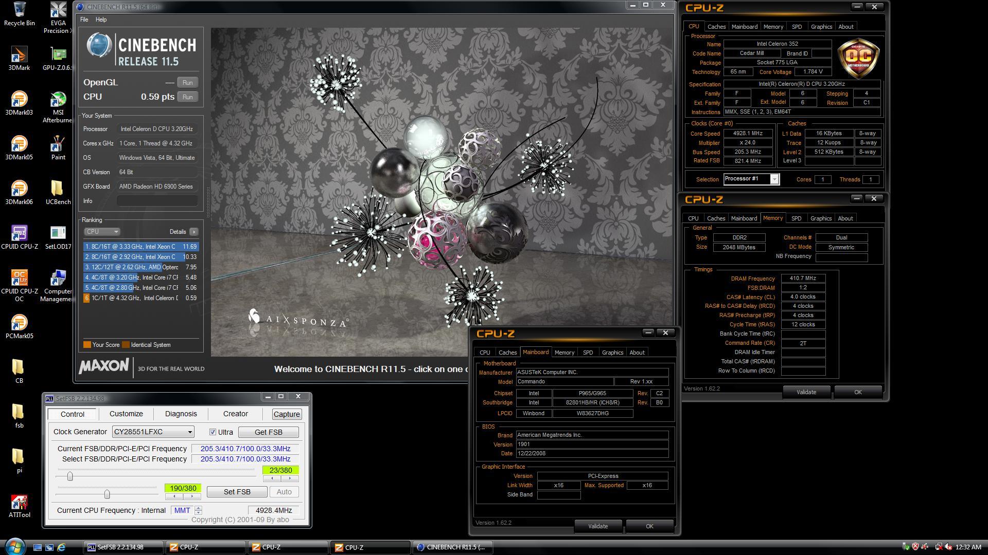Select the 1C/1T @ 4.32 GHz ranking row
This screenshot has height=555, width=988.
pos(141,298)
